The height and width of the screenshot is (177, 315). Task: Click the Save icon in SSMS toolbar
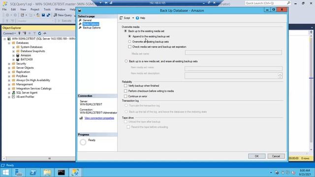pos(43,15)
